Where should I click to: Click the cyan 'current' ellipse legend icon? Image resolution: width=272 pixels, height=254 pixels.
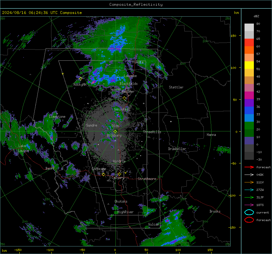point(249,212)
